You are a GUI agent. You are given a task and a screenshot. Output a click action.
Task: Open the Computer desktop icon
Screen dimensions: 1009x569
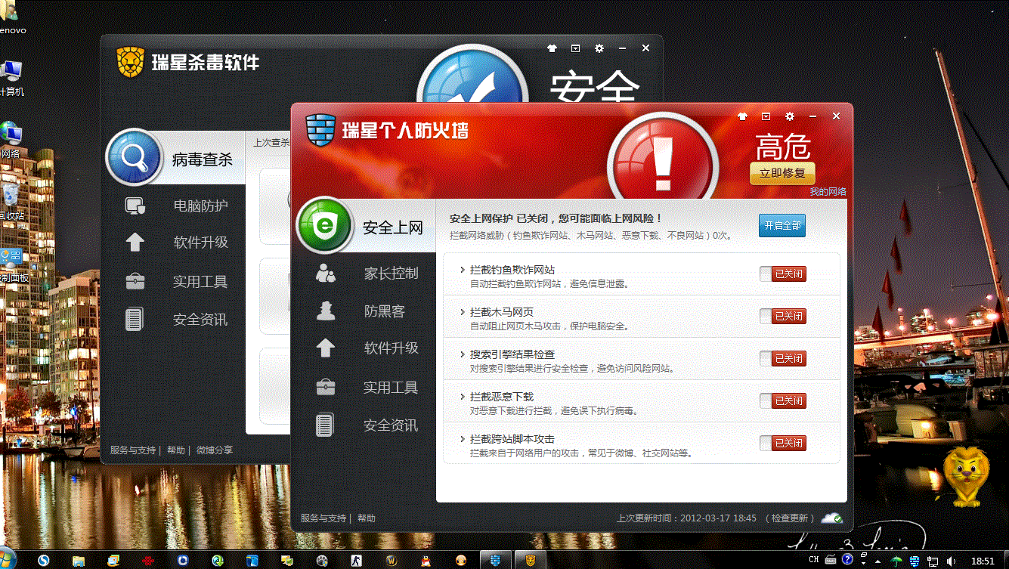[x=11, y=78]
